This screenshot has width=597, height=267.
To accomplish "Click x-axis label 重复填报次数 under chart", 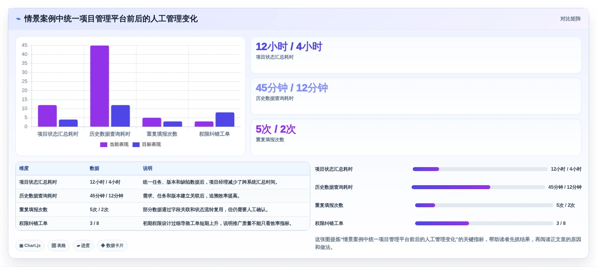I will (162, 134).
